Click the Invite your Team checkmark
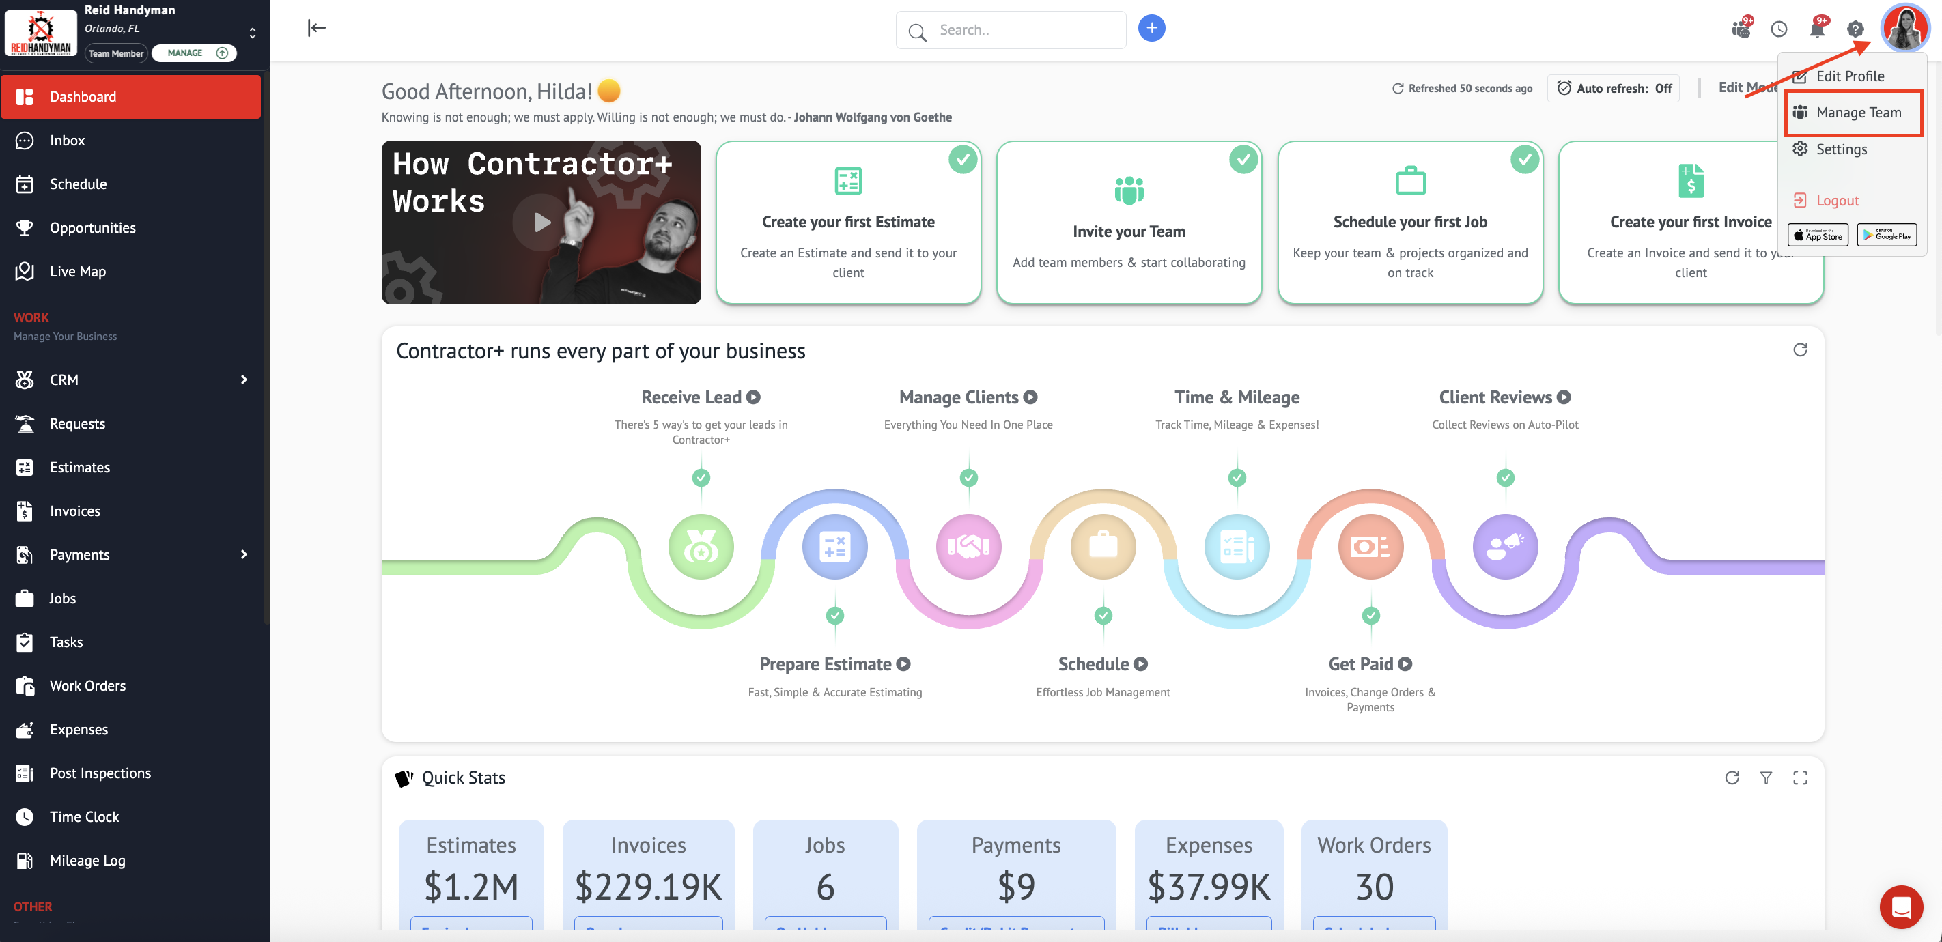The image size is (1942, 942). click(x=1243, y=160)
